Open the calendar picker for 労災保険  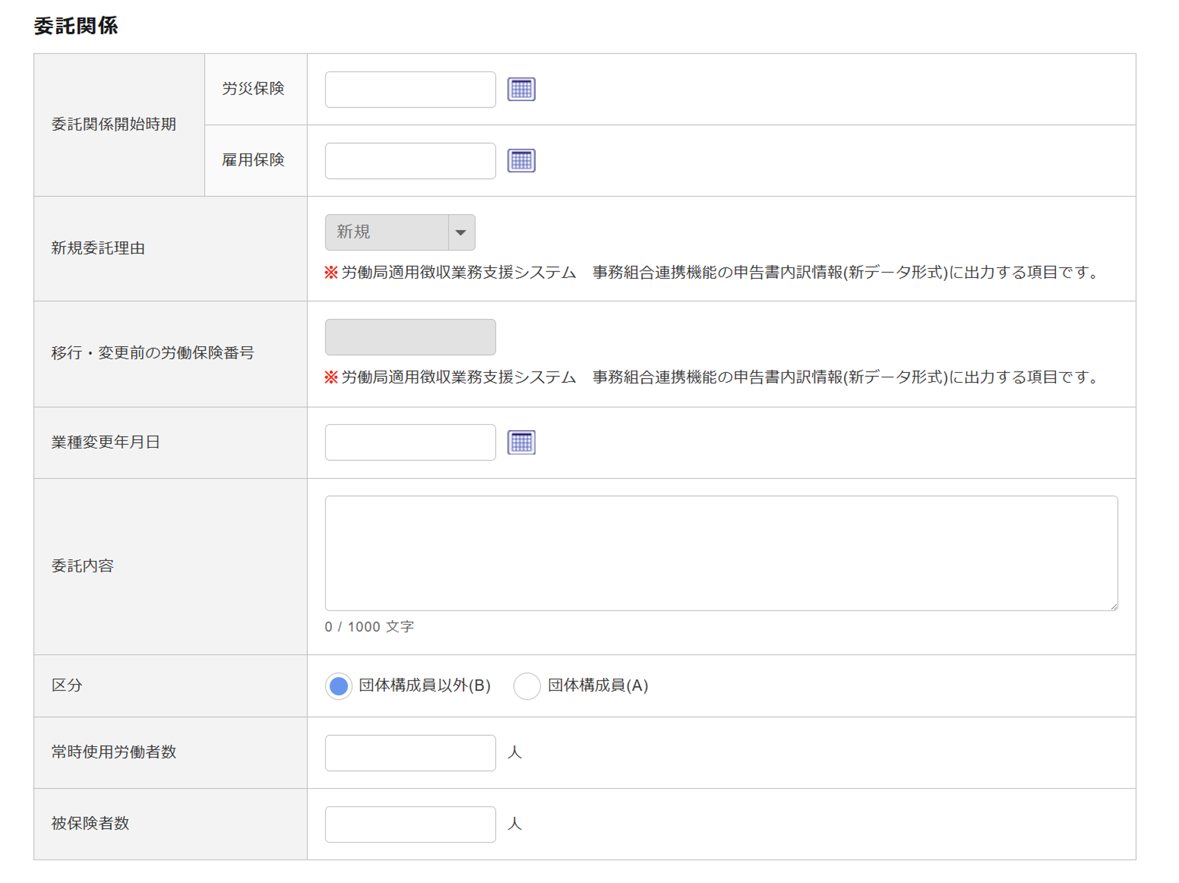point(521,89)
